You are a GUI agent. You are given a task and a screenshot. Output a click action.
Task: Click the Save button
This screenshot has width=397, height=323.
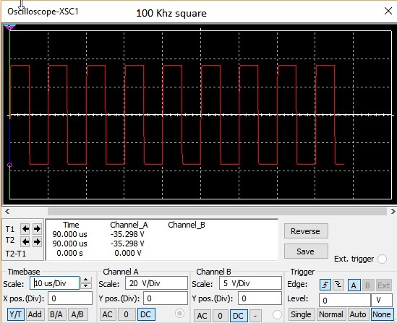tap(306, 251)
